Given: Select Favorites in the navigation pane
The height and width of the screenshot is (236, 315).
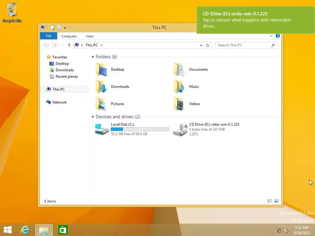Looking at the screenshot, I should click(57, 57).
